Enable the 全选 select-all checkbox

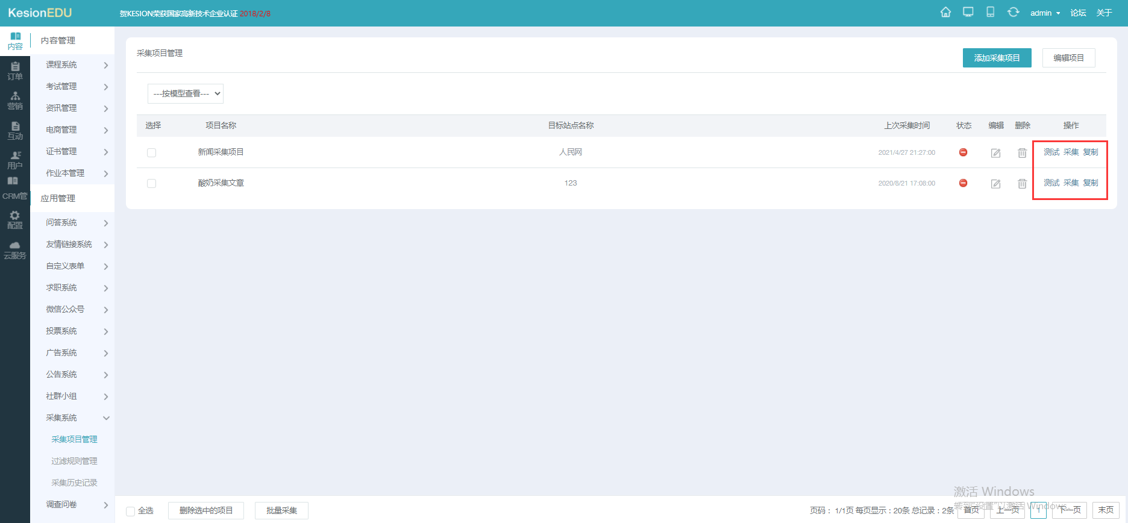point(130,511)
